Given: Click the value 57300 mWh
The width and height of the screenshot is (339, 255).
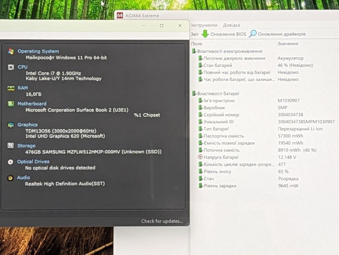Looking at the screenshot, I should click(290, 136).
